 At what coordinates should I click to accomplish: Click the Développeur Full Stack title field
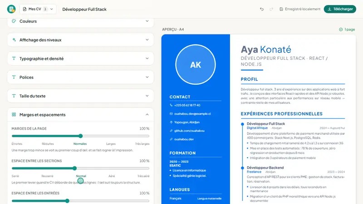(84, 9)
